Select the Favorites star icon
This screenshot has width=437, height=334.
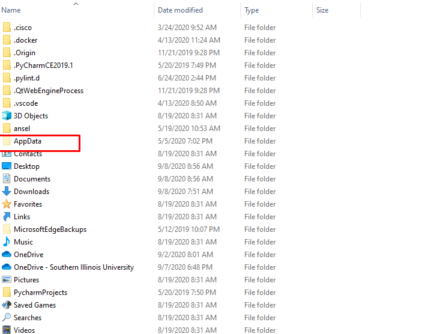7,204
